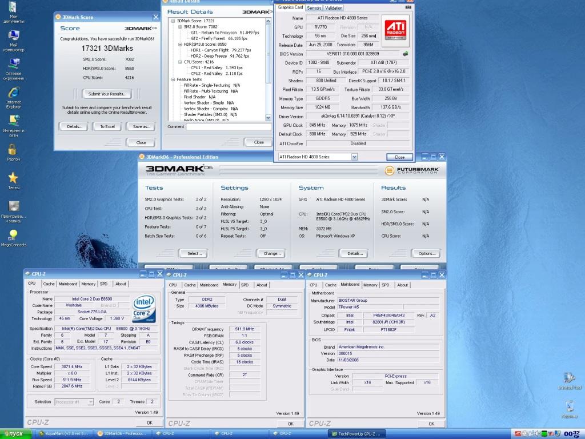Open the About tab in the CPU-Z processor window

120,284
